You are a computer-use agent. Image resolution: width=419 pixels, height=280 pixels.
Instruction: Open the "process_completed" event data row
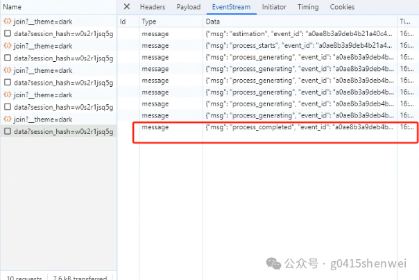tap(299, 127)
